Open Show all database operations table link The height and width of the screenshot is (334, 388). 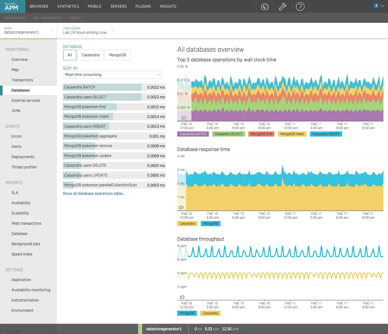pyautogui.click(x=94, y=193)
